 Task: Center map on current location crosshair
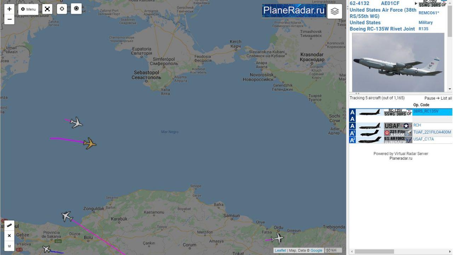pos(62,9)
